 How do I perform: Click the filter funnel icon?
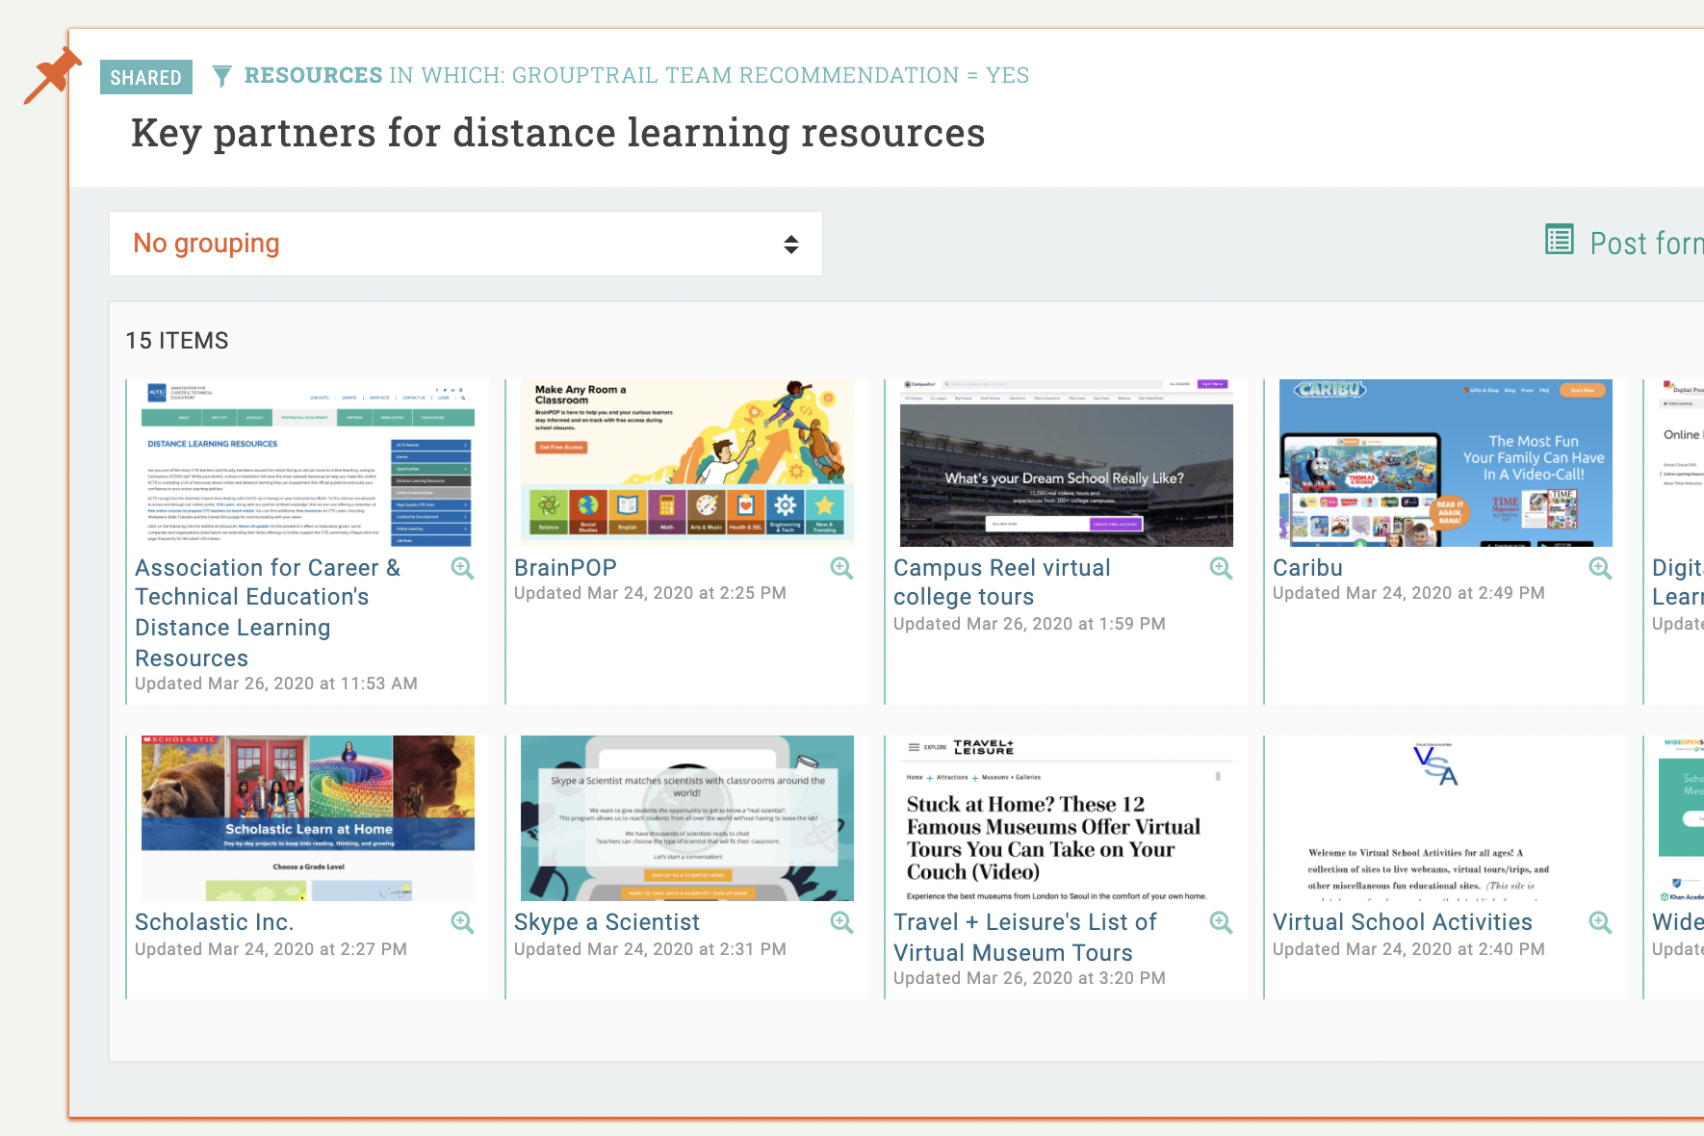click(221, 76)
